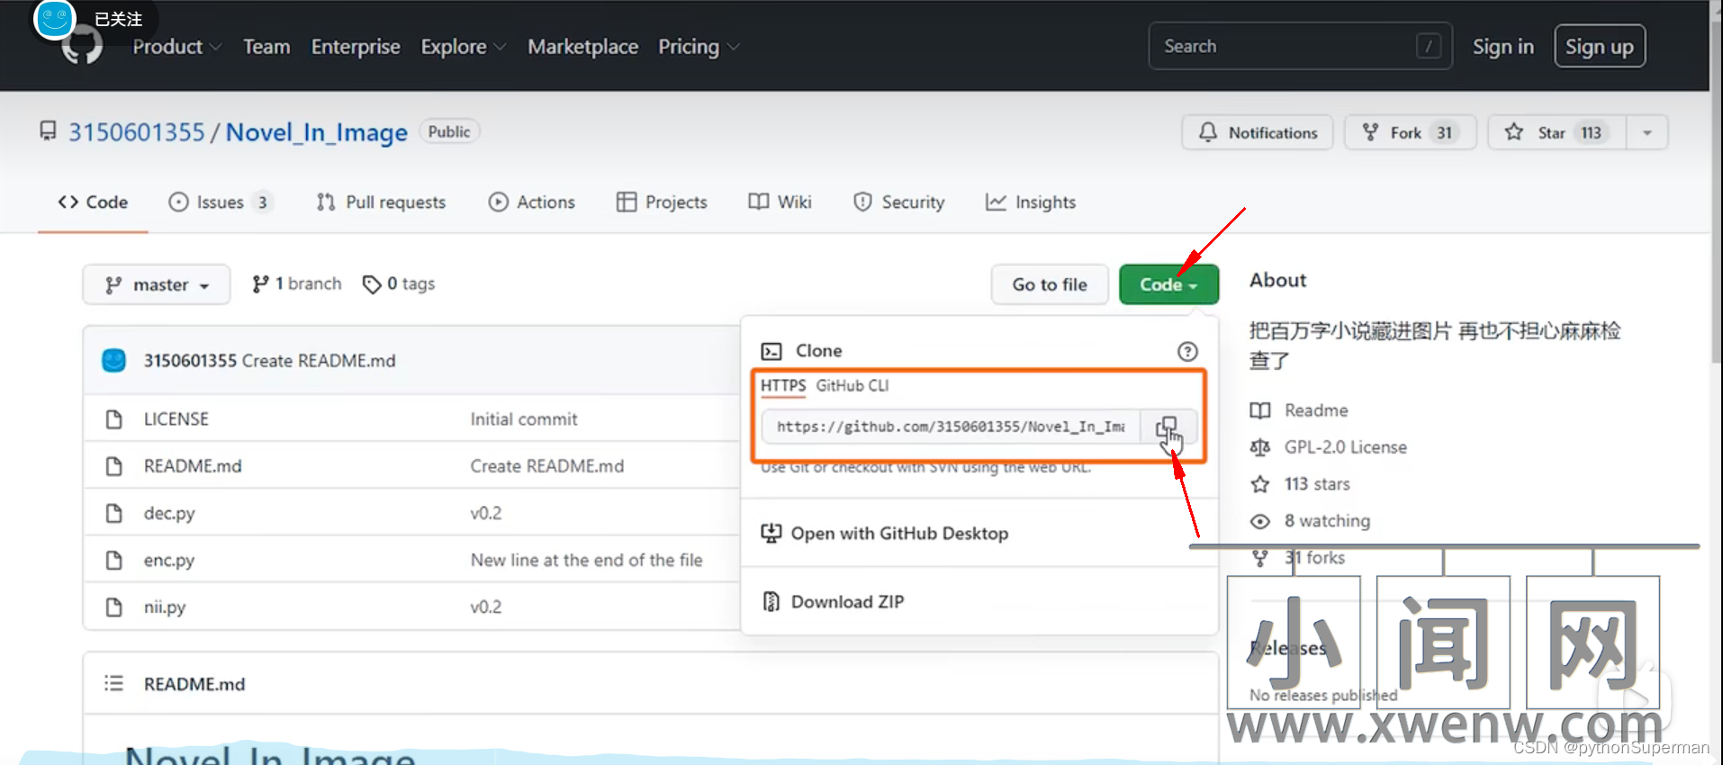View the 1 branch link

pyautogui.click(x=297, y=284)
